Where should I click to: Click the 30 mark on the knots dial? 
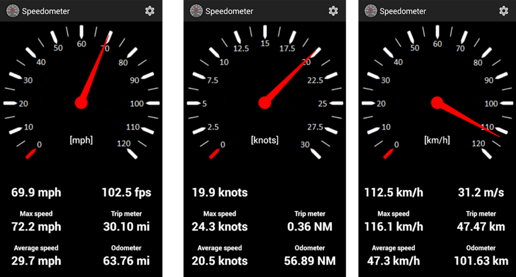click(x=305, y=144)
